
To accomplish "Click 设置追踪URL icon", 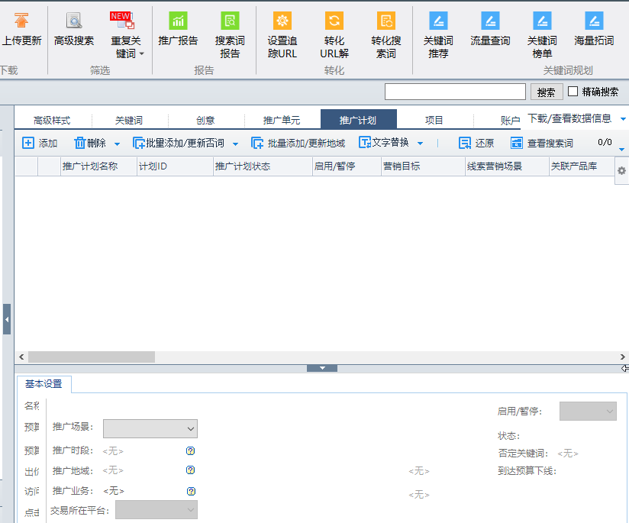I will point(282,21).
